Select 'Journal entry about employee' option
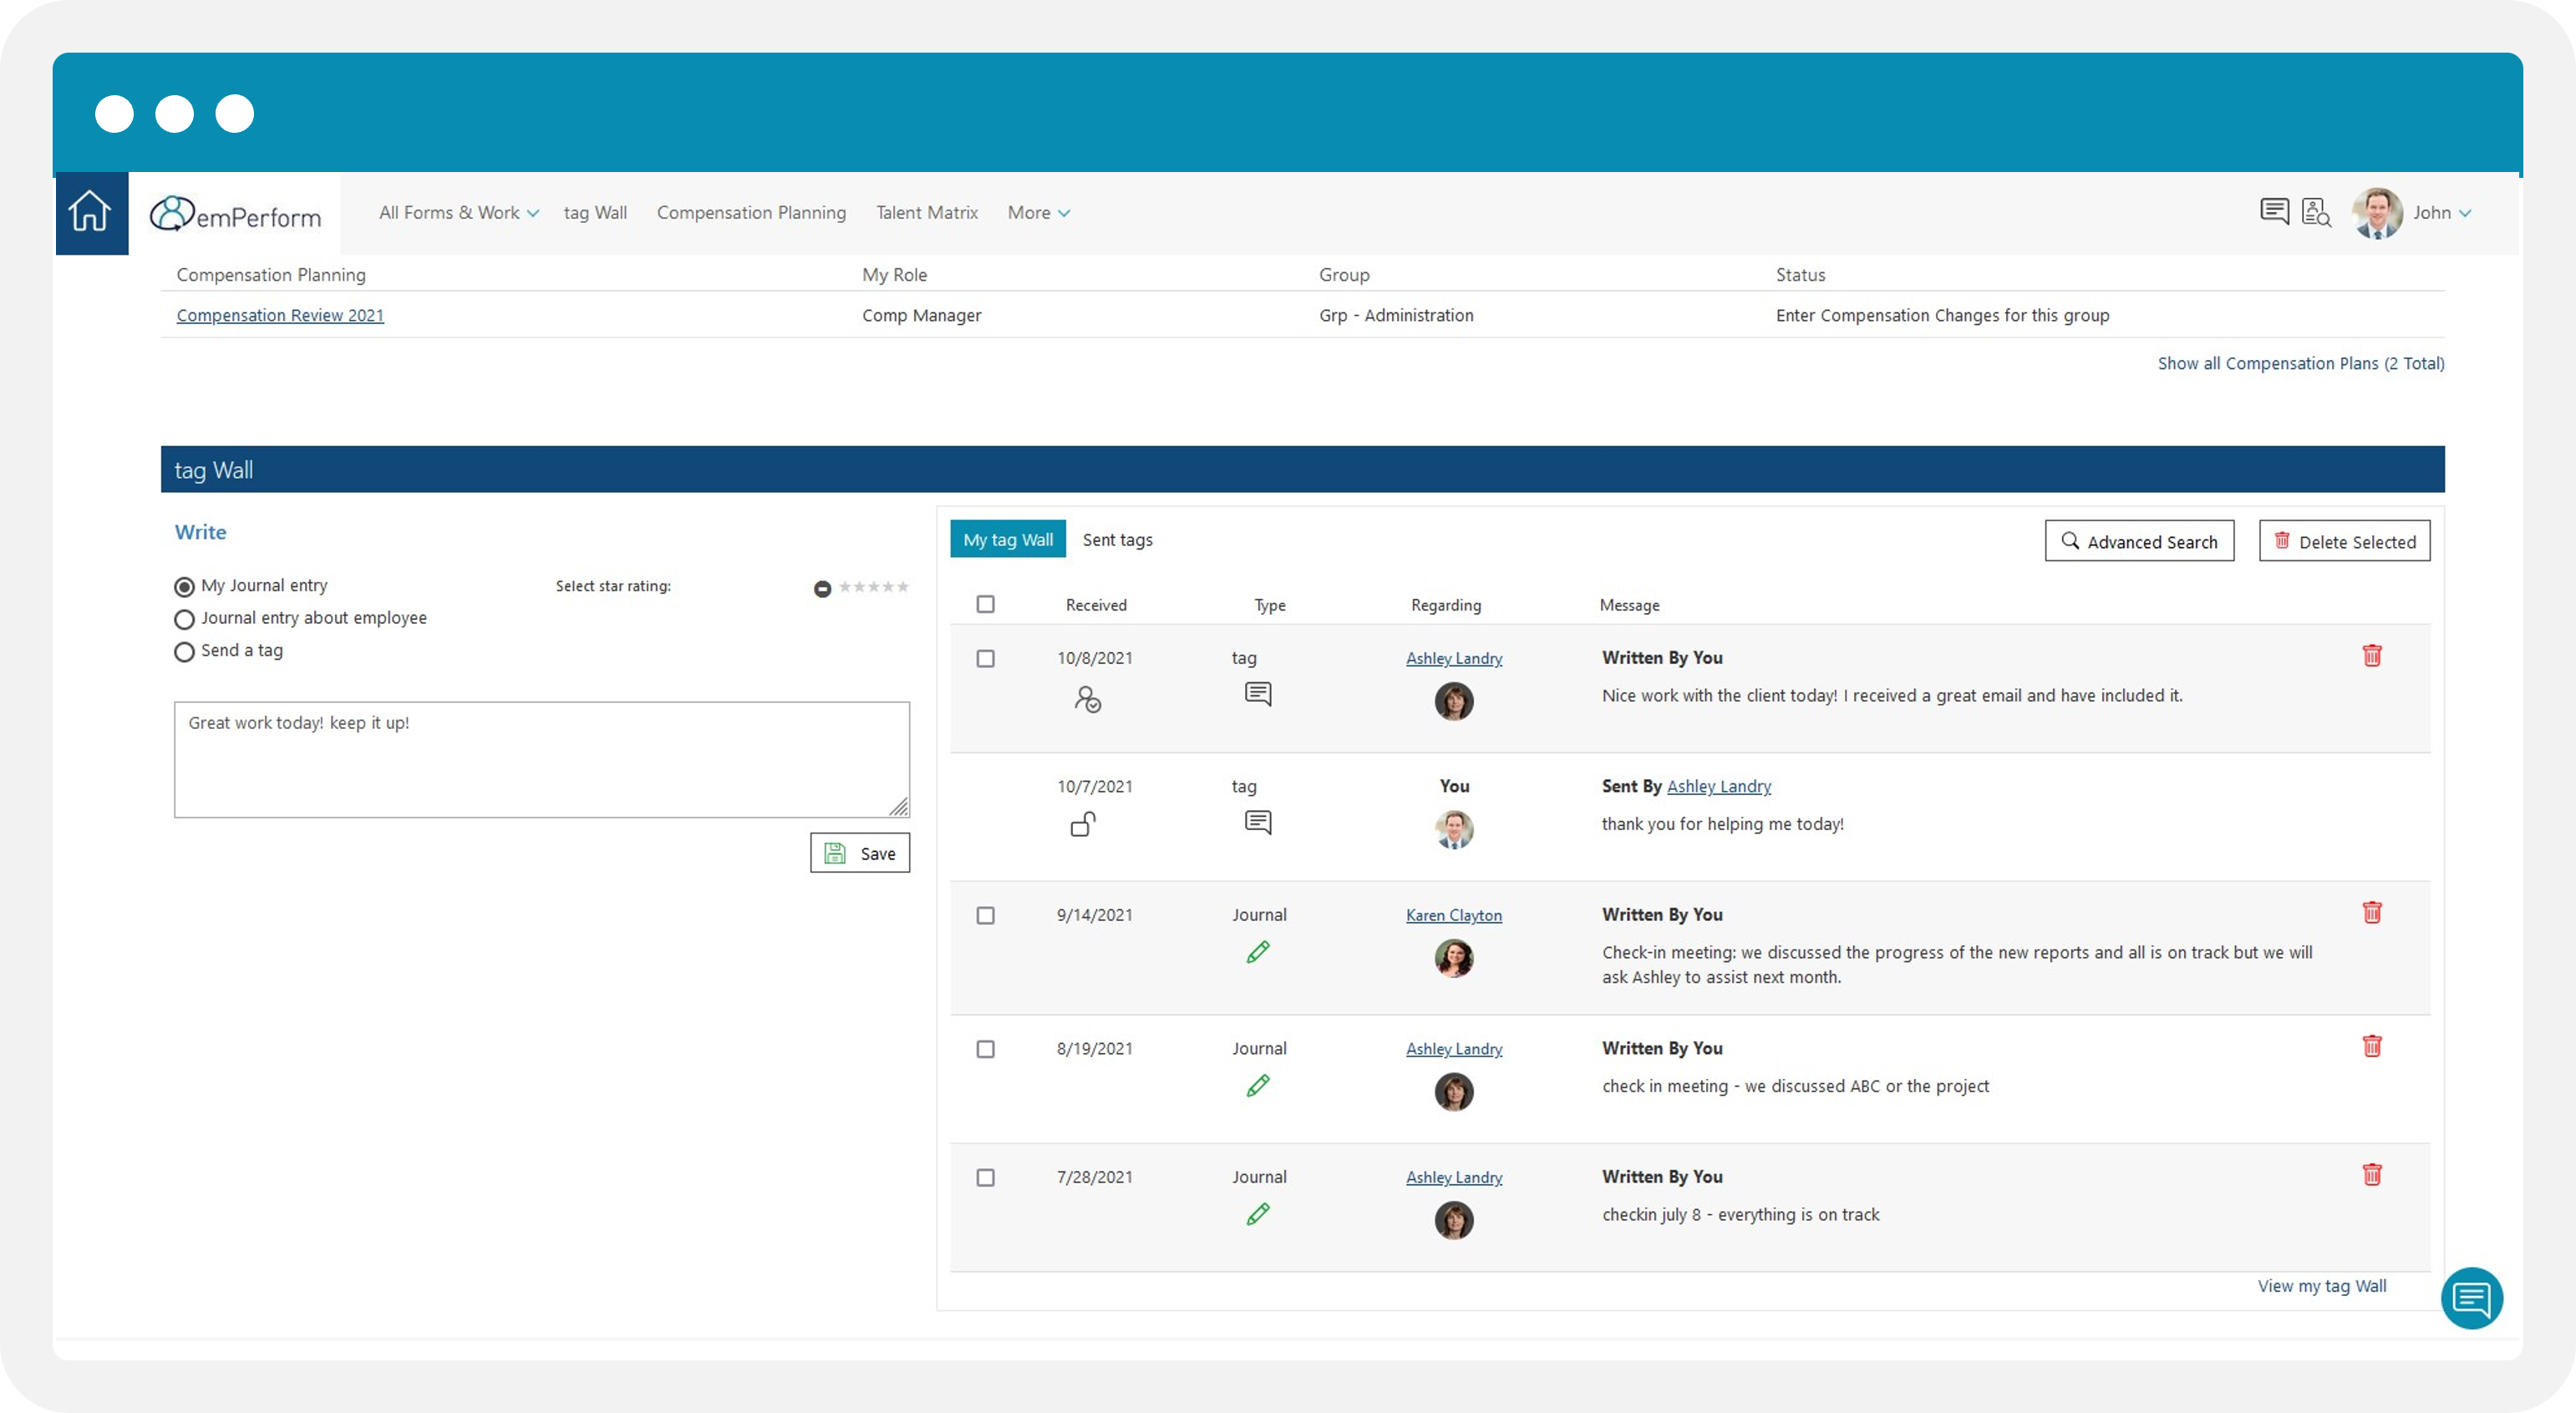The height and width of the screenshot is (1413, 2576). click(184, 619)
